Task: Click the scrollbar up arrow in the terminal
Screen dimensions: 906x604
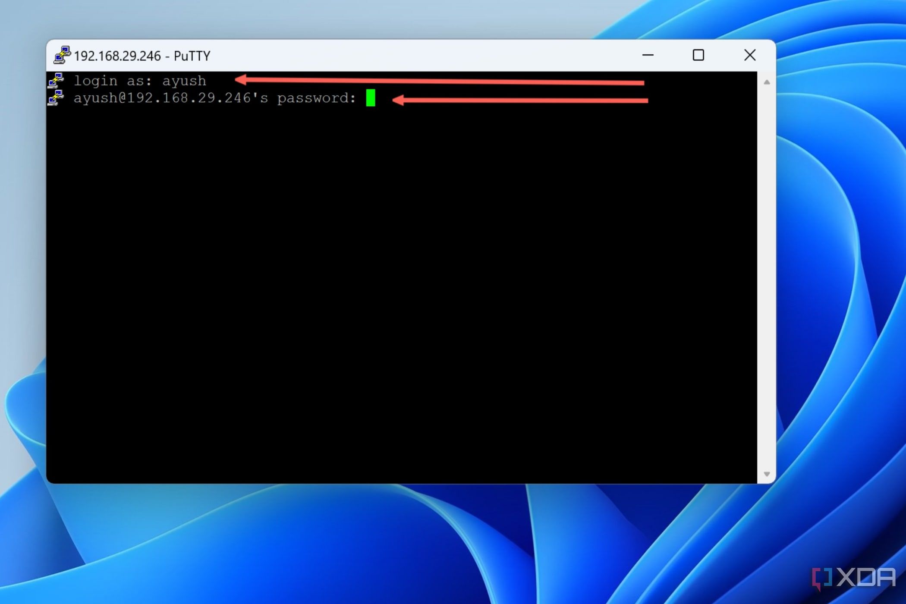Action: [767, 82]
